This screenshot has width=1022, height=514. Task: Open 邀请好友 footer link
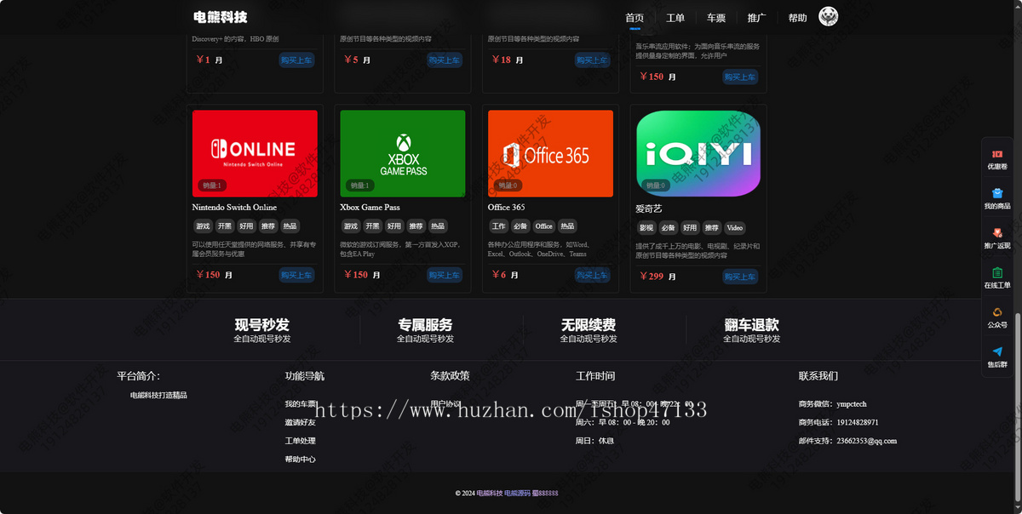[301, 422]
